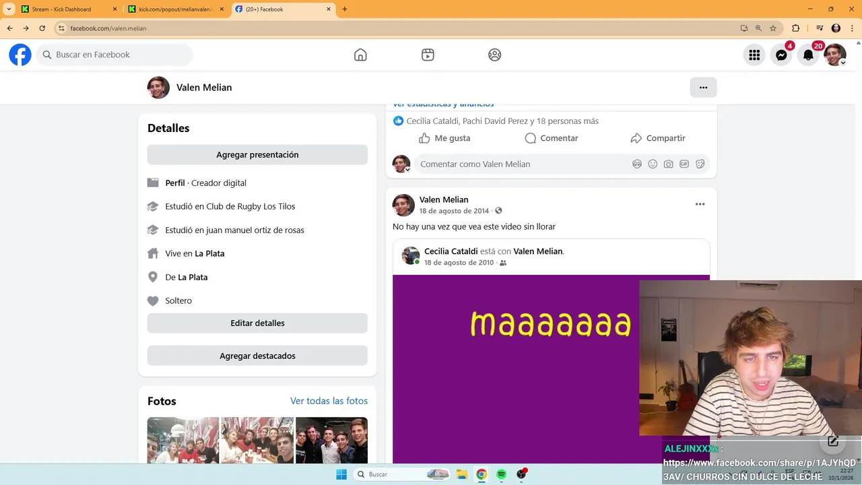Go to Home feed icon
This screenshot has width=862, height=485.
tap(360, 55)
